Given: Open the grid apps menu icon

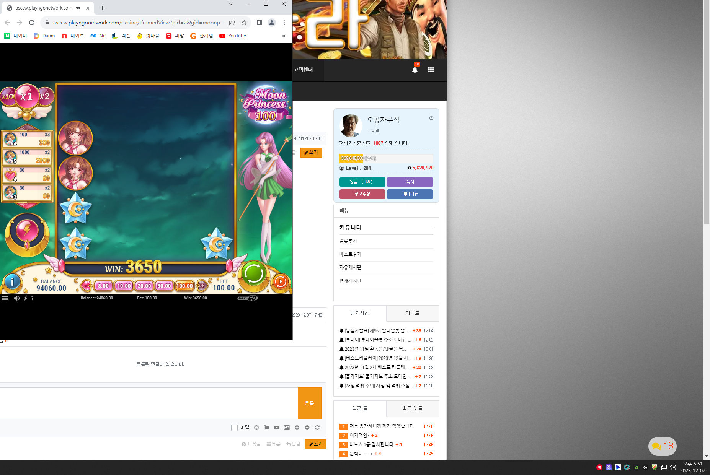Looking at the screenshot, I should pyautogui.click(x=431, y=70).
